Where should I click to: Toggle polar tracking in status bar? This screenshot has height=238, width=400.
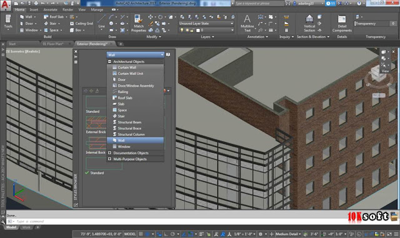(x=172, y=234)
